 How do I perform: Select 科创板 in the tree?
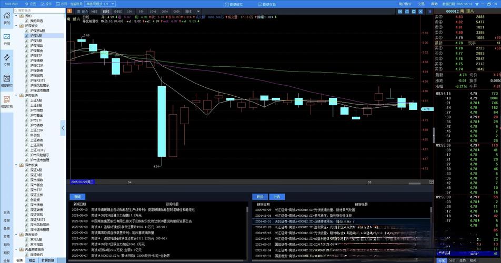[35, 135]
